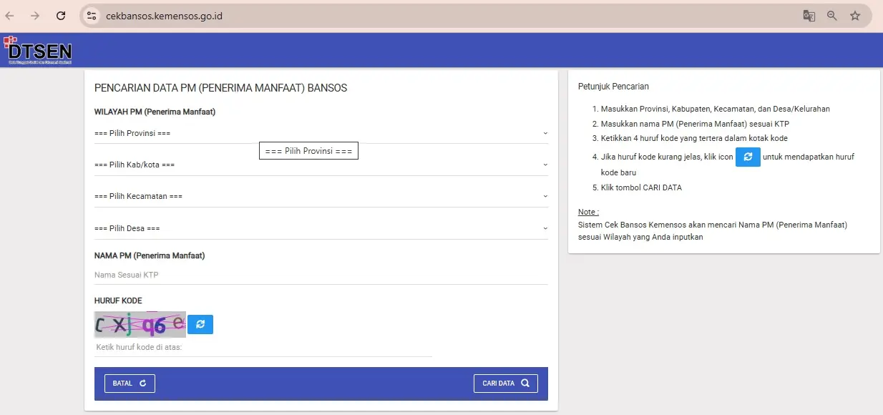This screenshot has width=883, height=415.
Task: Open site information icon in address bar
Action: pyautogui.click(x=90, y=16)
